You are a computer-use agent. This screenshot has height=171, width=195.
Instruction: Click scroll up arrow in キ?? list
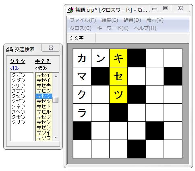tap(56, 76)
